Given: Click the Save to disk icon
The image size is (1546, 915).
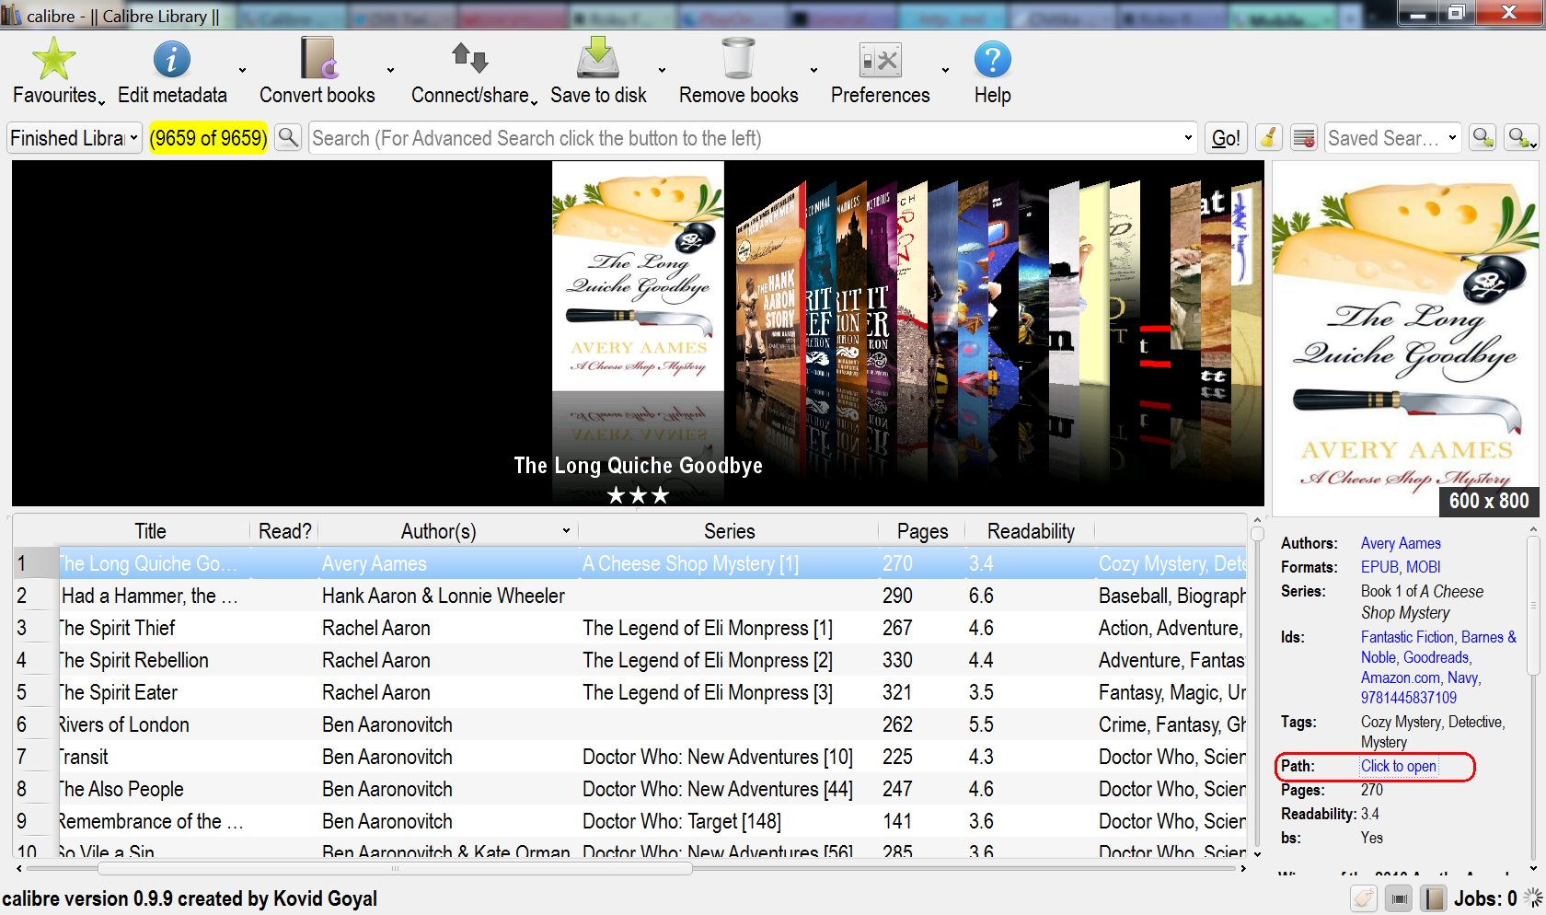Looking at the screenshot, I should [598, 58].
